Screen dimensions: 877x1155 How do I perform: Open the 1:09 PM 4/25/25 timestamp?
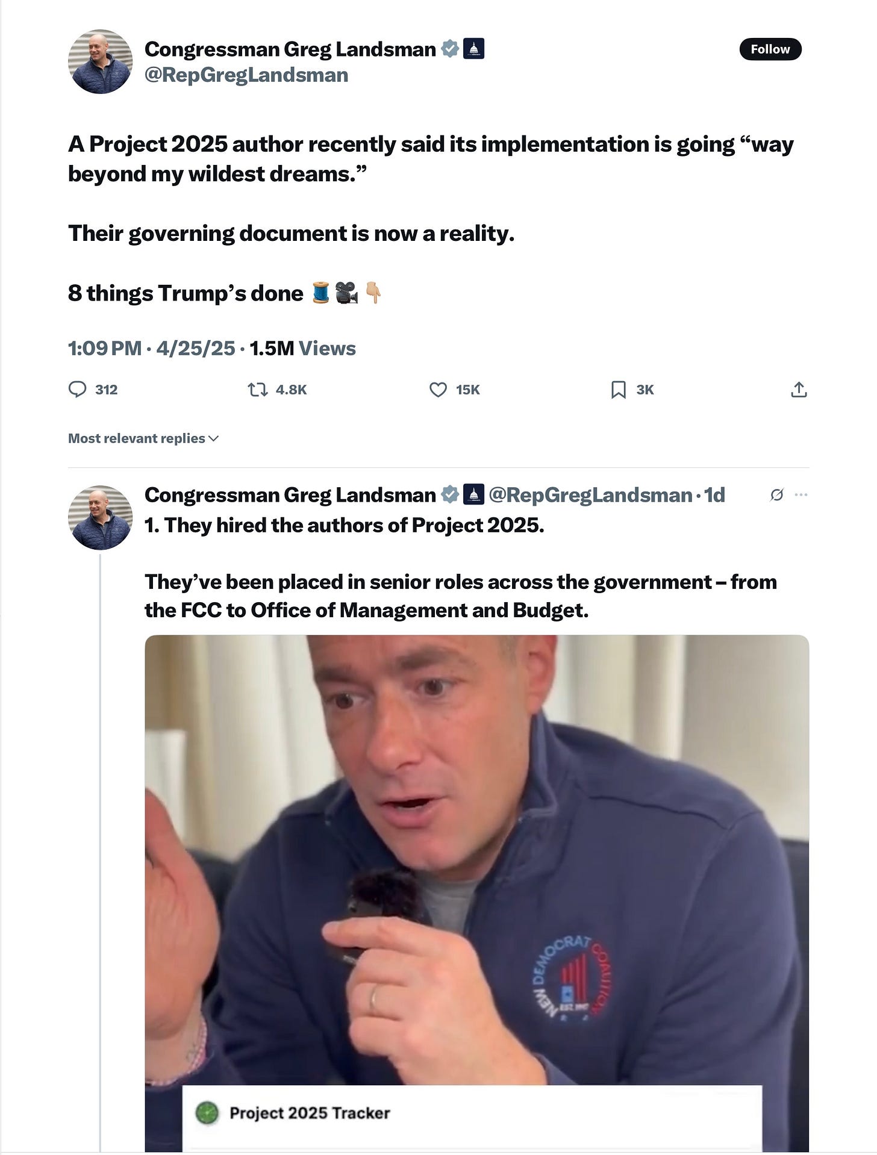pos(151,348)
